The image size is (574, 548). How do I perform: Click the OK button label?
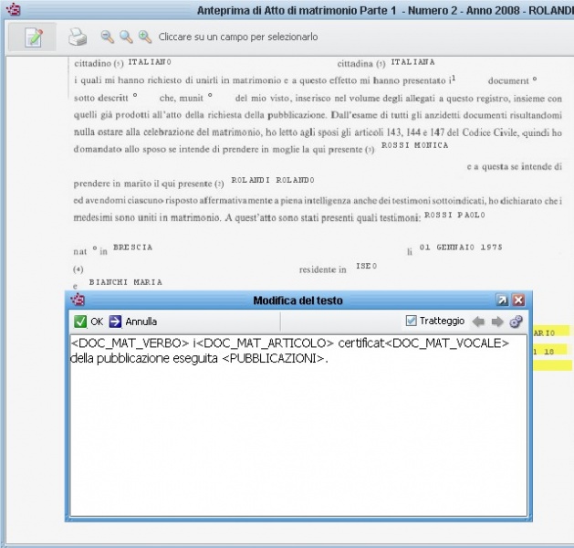97,321
